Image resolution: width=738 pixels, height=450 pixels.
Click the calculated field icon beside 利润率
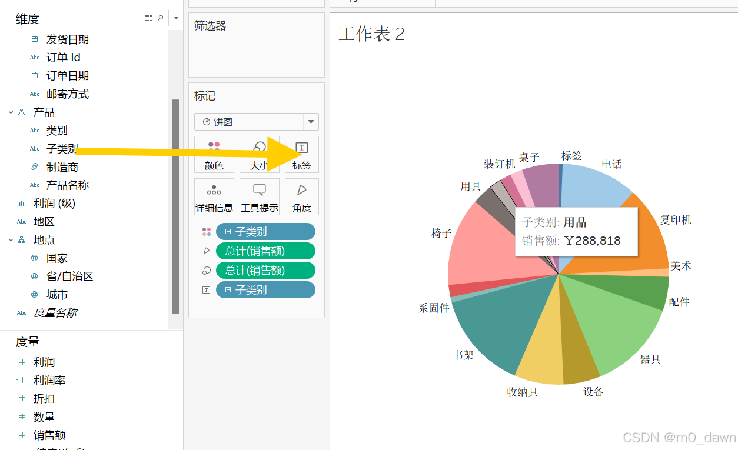(21, 381)
